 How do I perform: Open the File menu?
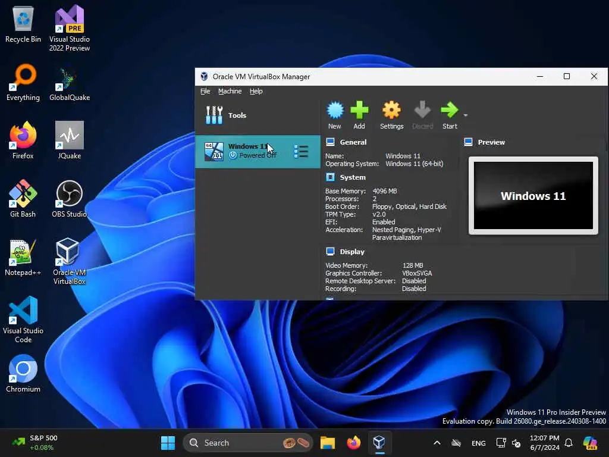click(205, 91)
